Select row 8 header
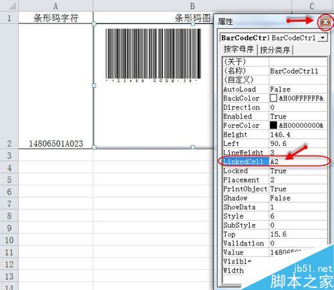 9,215
